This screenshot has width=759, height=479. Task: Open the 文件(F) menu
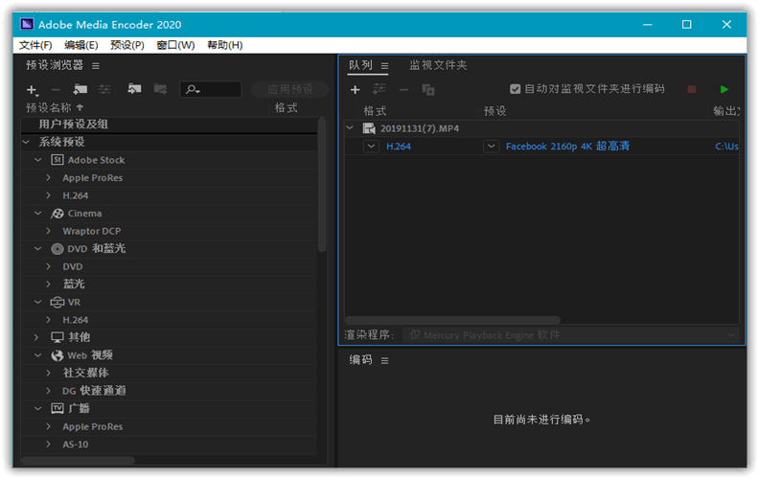pos(35,45)
